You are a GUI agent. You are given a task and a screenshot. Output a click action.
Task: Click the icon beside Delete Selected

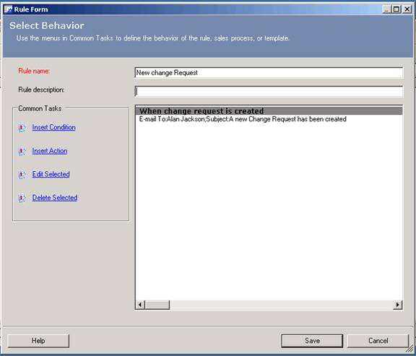pos(22,198)
